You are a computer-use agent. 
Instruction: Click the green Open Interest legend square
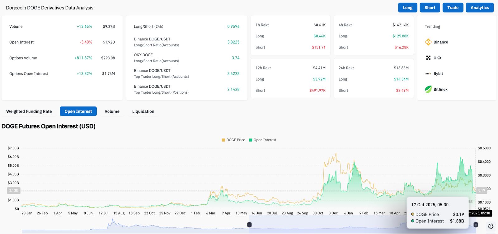[x=251, y=140]
